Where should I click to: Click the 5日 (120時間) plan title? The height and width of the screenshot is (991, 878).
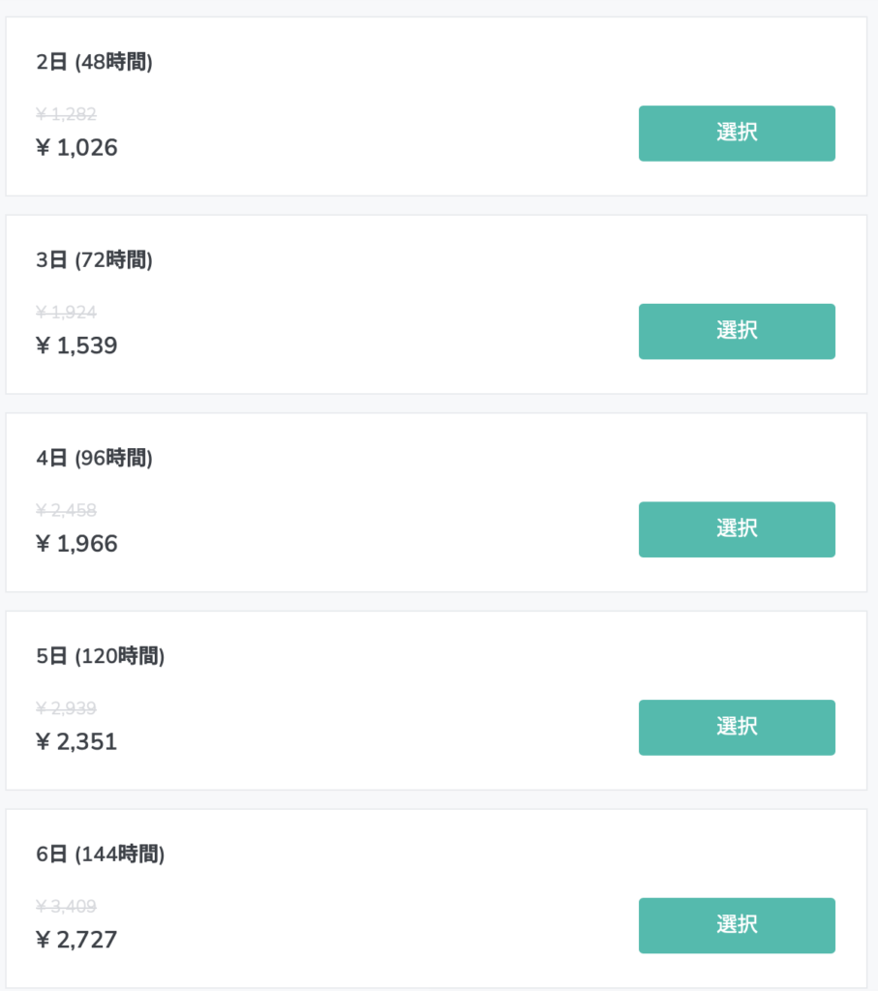[x=101, y=656]
